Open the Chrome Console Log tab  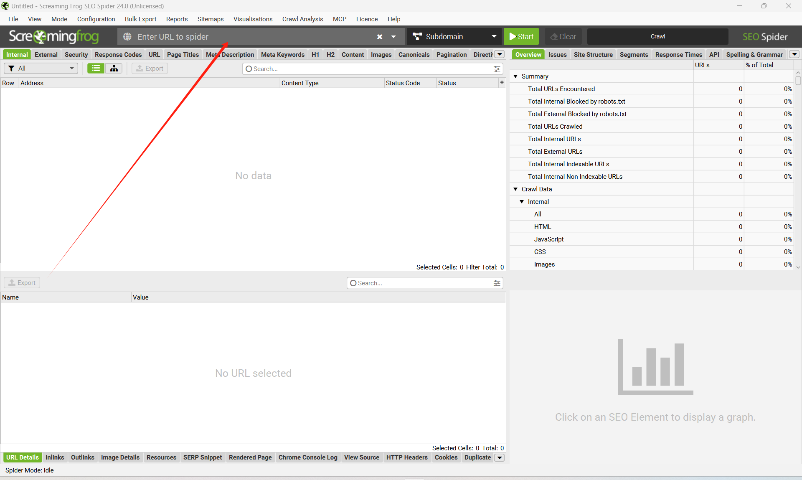pos(308,457)
